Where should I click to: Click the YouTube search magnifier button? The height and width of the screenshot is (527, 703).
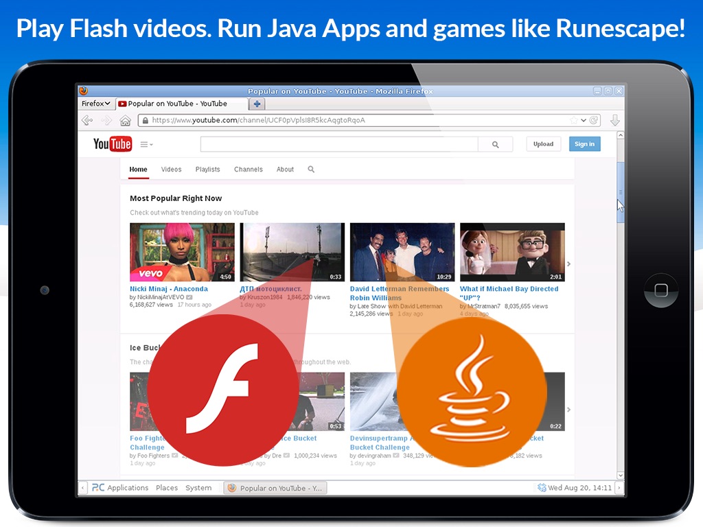(x=496, y=144)
